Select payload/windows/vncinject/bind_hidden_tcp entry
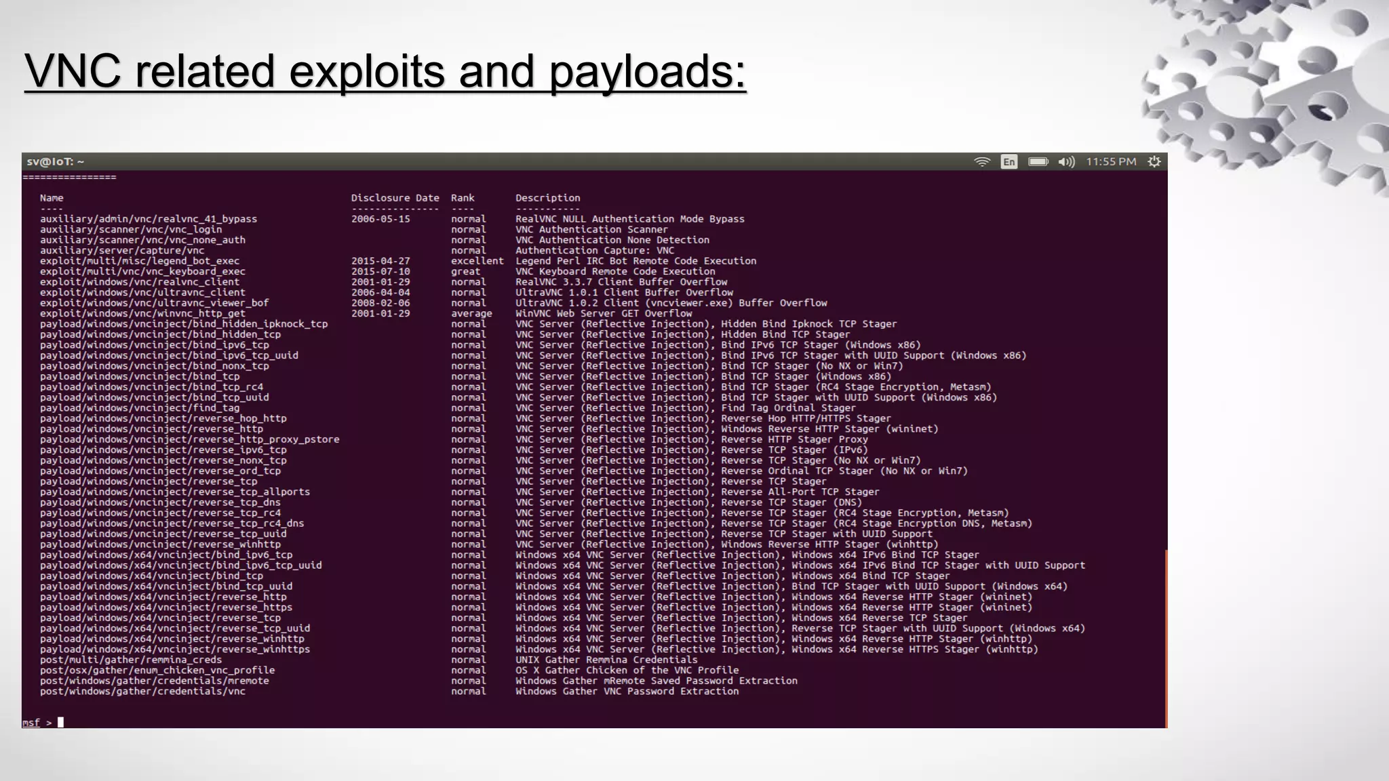 point(160,334)
